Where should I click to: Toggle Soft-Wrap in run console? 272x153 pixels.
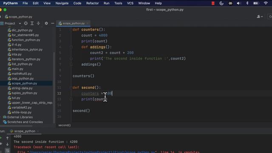pos(7,150)
